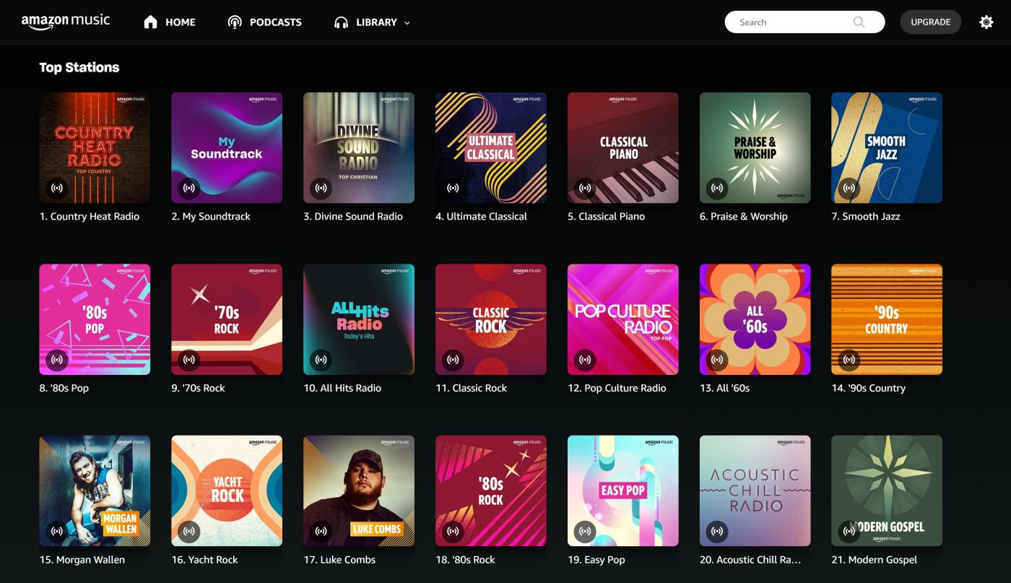Click the Podcasts broadcast icon
Screen dimensions: 1011x583
tap(234, 22)
